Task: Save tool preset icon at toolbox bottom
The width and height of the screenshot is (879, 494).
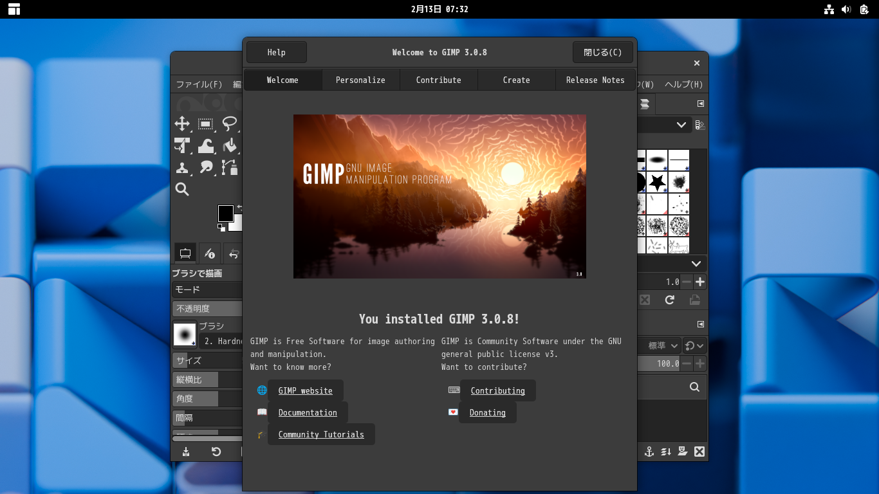Action: tap(186, 452)
